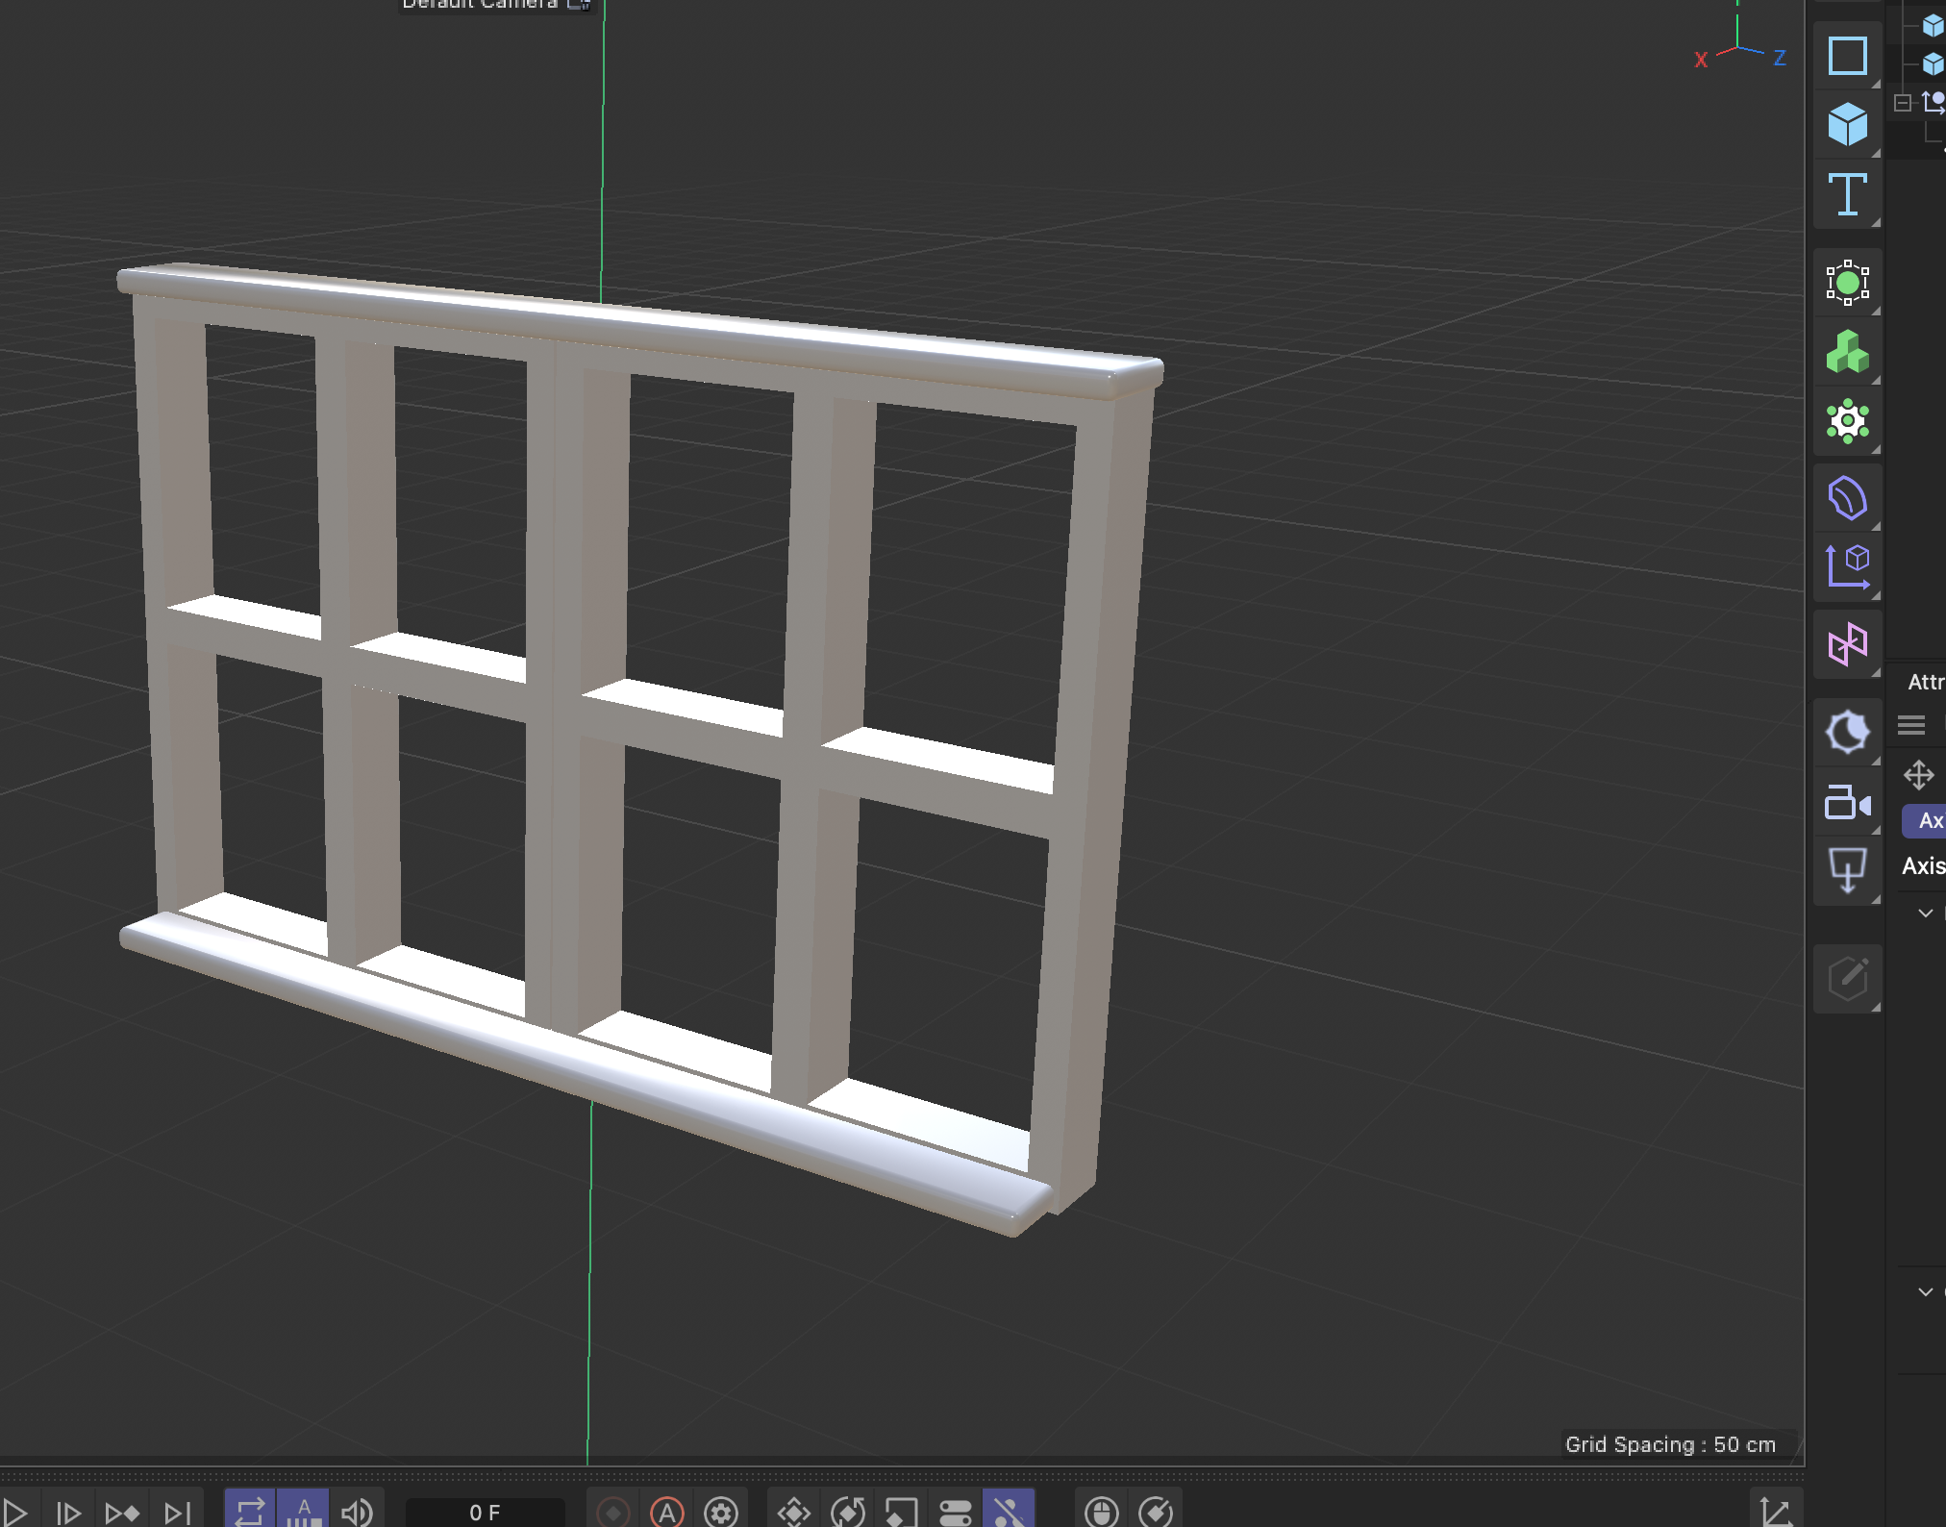The width and height of the screenshot is (1946, 1527).
Task: Click the mouse navigation icon in the bottom bar
Action: [1103, 1510]
